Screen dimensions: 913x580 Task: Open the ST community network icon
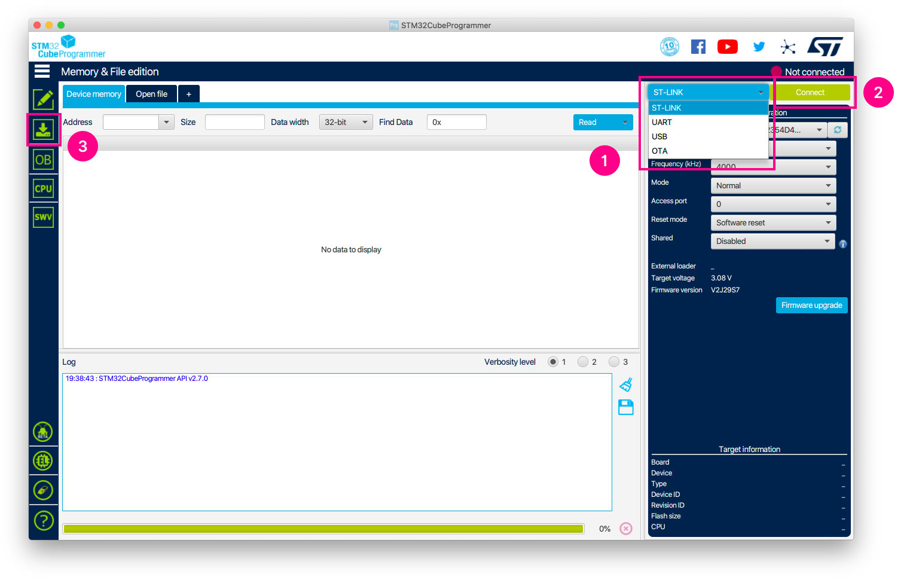coord(788,47)
